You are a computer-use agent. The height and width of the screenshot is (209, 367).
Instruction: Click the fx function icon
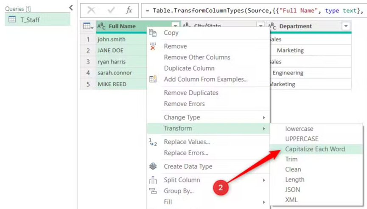[x=129, y=10]
